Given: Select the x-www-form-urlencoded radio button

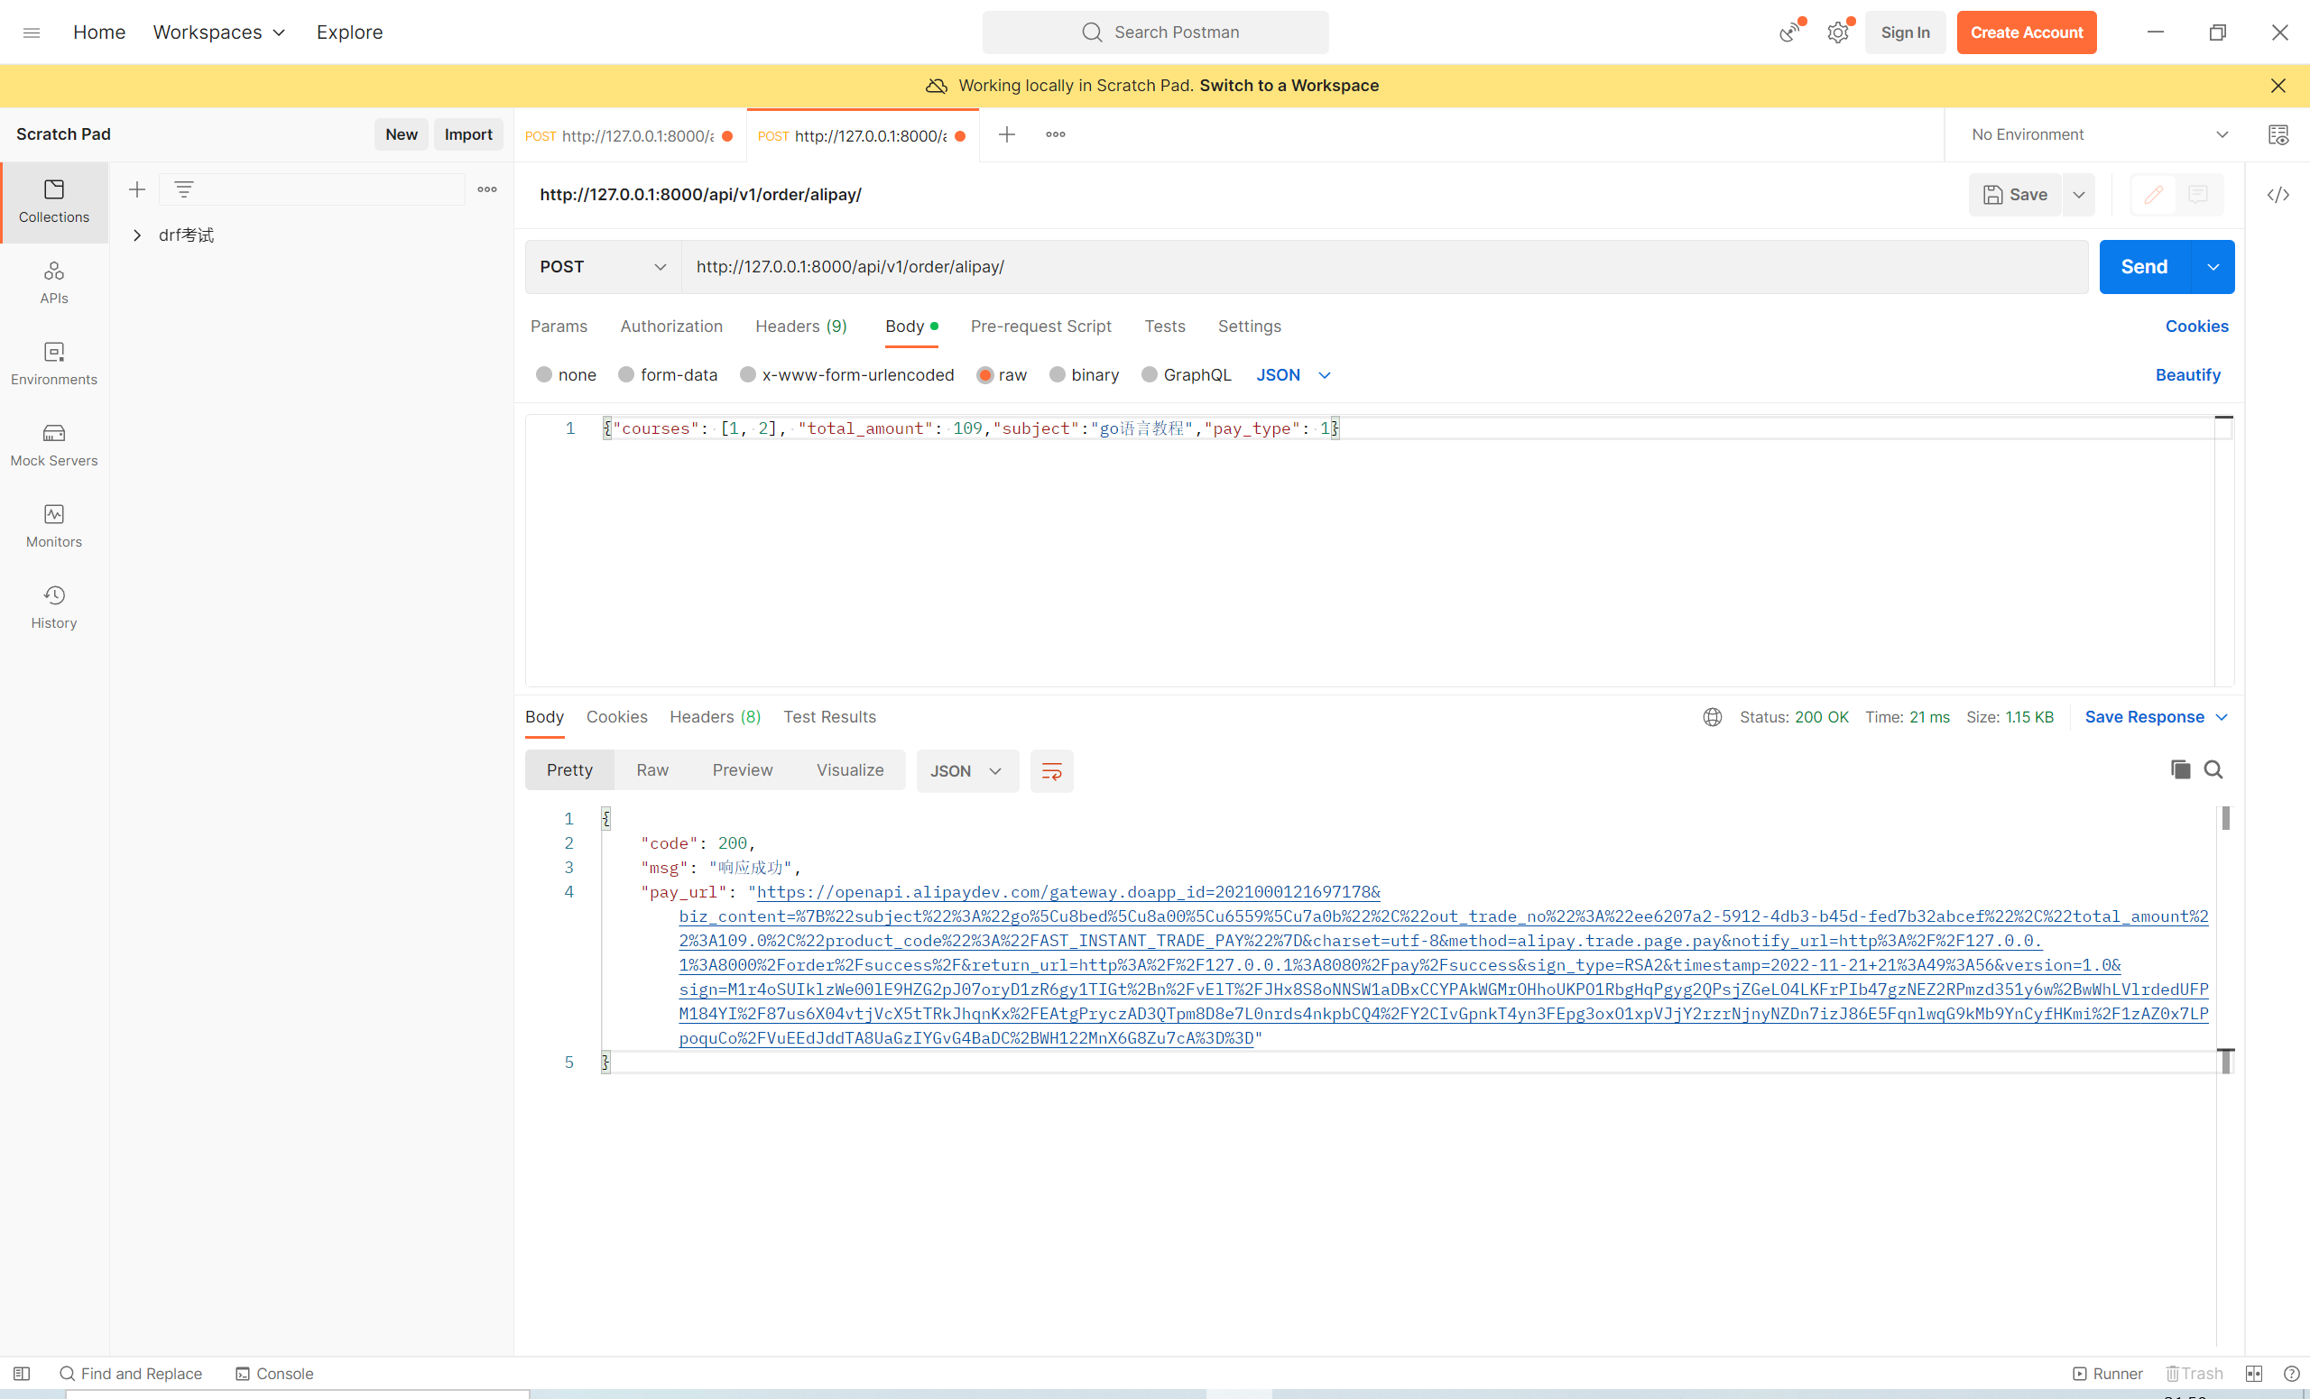Looking at the screenshot, I should (x=747, y=375).
